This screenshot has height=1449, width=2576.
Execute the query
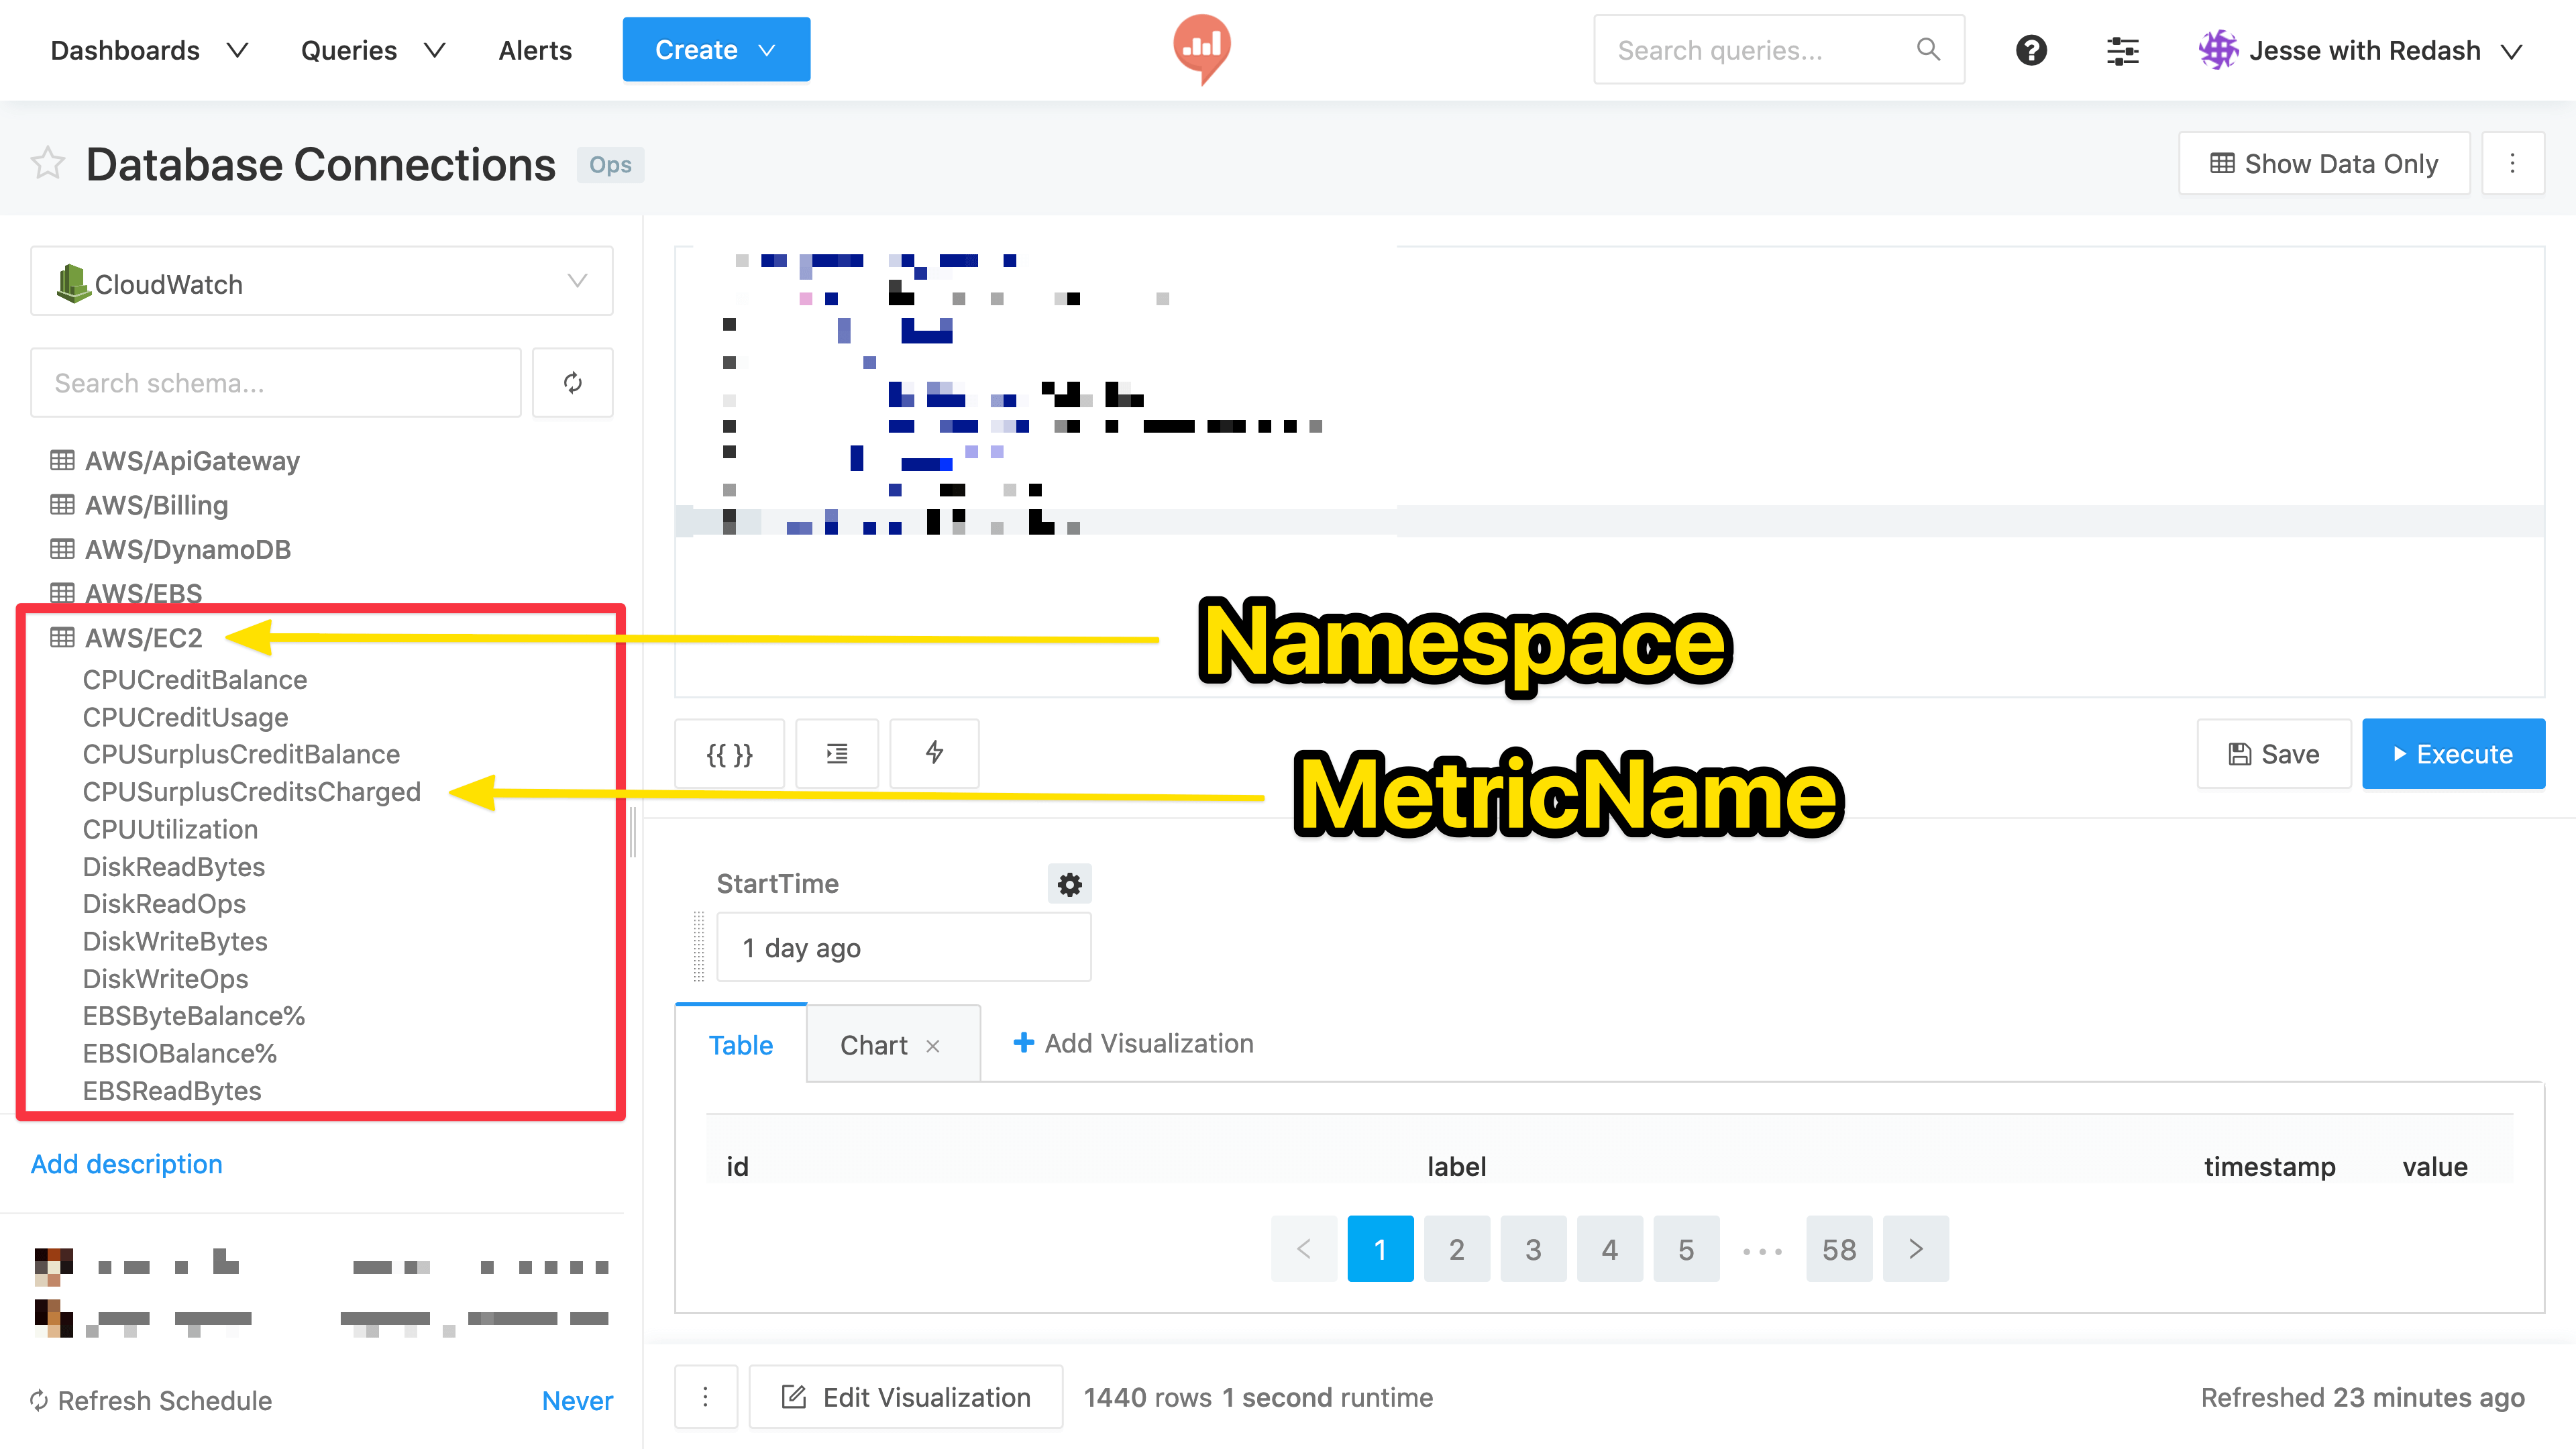[2453, 753]
